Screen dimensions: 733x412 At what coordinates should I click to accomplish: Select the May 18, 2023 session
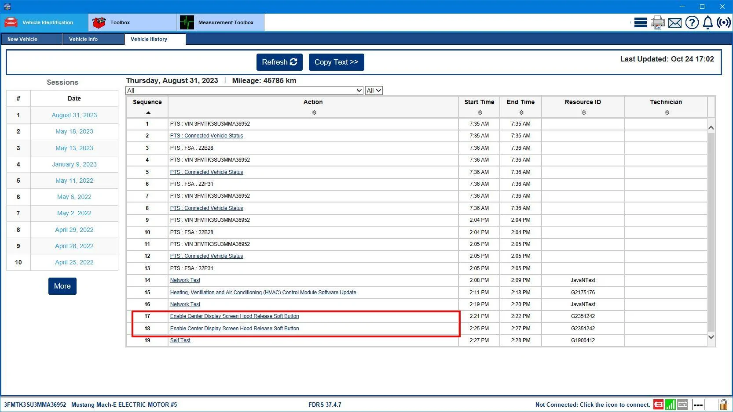[74, 131]
